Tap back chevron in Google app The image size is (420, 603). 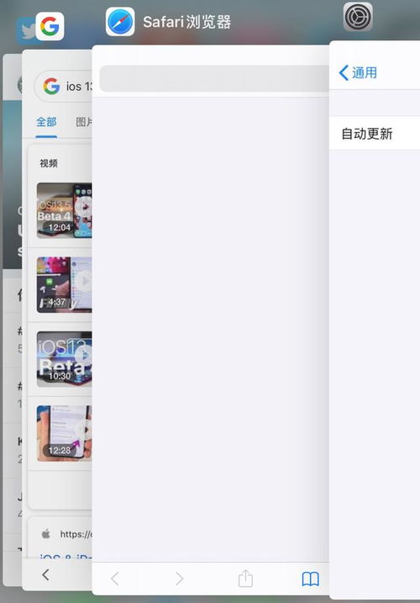[x=45, y=575]
